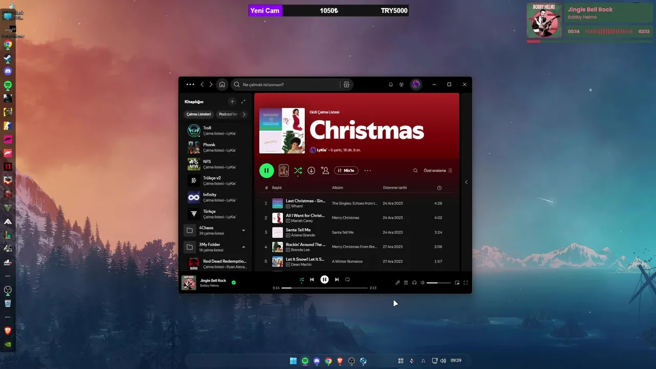Open the LyKia` owner profile link
The width and height of the screenshot is (656, 369).
click(x=322, y=150)
